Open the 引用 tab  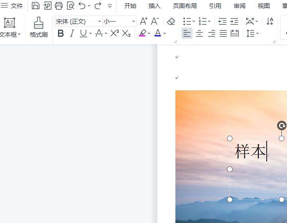click(x=215, y=6)
